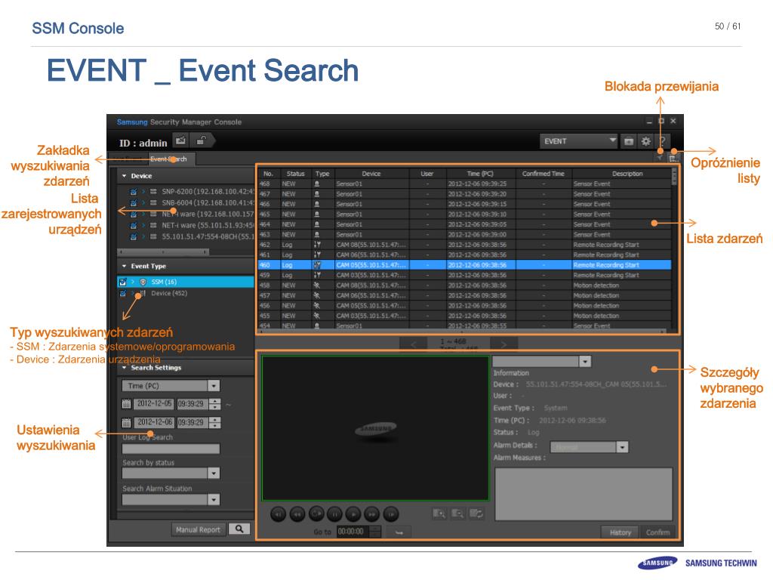
Task: Click zoom-in video icon below player
Action: (439, 514)
